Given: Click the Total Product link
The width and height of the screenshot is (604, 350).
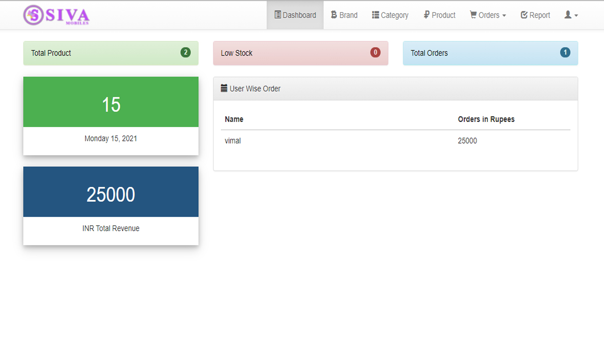Looking at the screenshot, I should click(x=51, y=53).
